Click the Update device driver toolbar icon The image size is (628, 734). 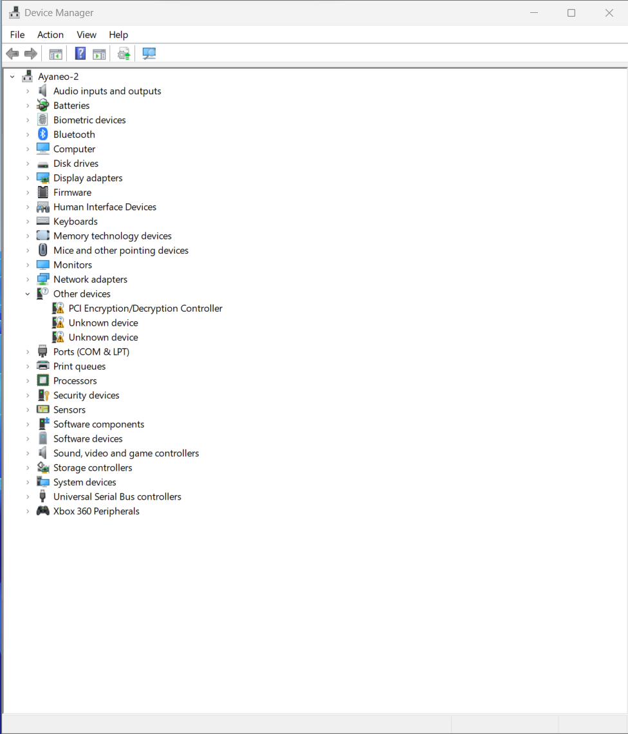[x=124, y=54]
